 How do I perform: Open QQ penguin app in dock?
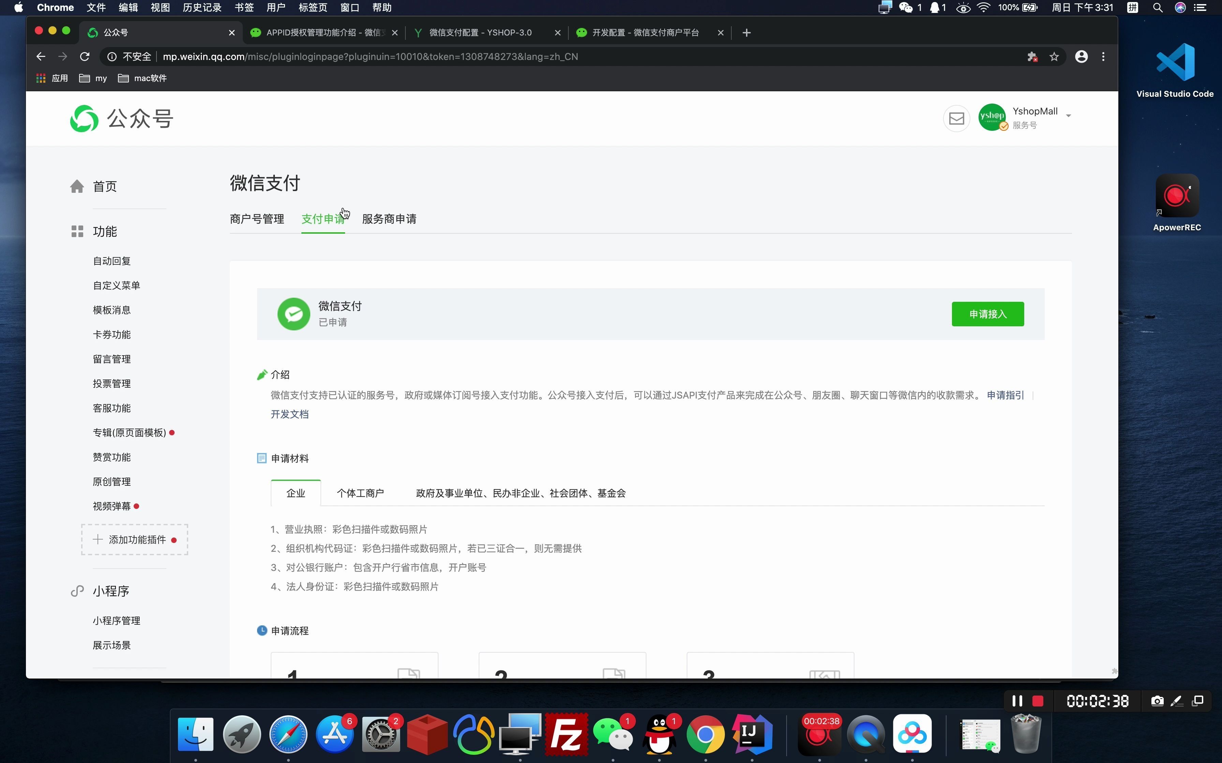tap(659, 734)
